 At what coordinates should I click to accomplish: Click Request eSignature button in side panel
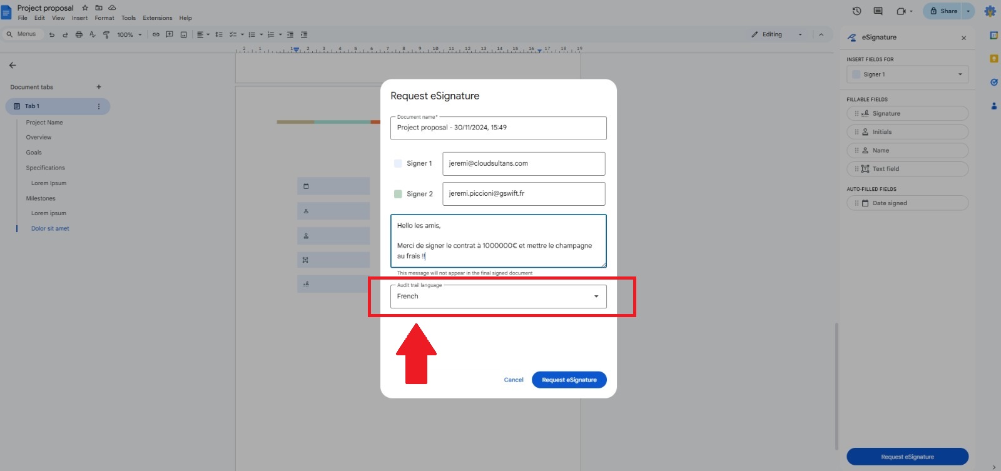pyautogui.click(x=907, y=457)
